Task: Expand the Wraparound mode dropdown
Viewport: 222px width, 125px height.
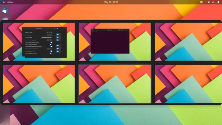Action: [47, 37]
